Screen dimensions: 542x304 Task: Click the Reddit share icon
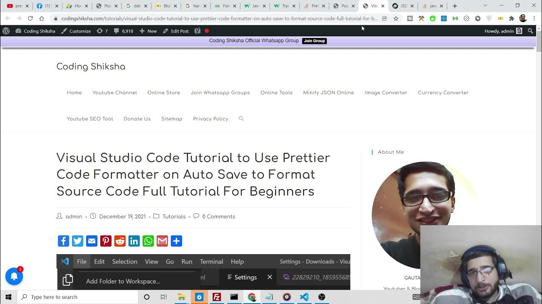coord(120,241)
